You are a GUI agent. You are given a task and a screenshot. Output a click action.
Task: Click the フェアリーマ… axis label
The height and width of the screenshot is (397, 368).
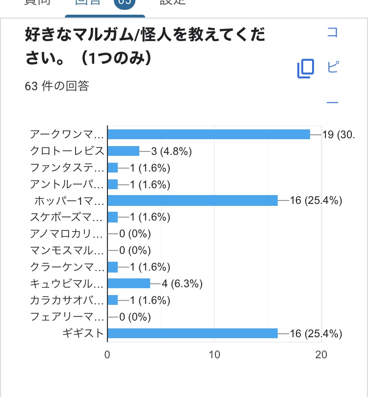(x=67, y=317)
